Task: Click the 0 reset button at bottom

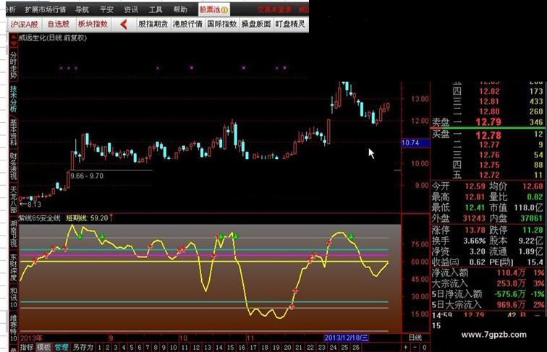Action: tap(424, 347)
